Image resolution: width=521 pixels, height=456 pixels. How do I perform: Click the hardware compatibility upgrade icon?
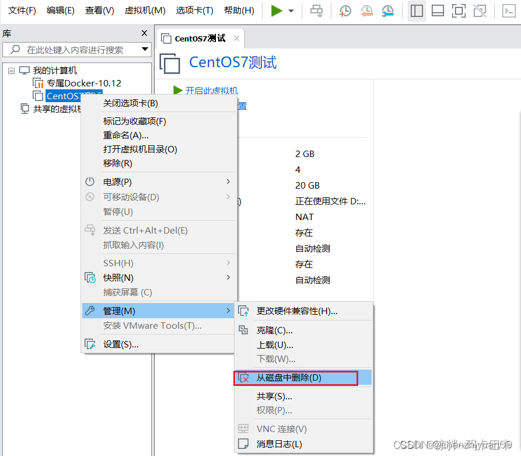click(243, 311)
